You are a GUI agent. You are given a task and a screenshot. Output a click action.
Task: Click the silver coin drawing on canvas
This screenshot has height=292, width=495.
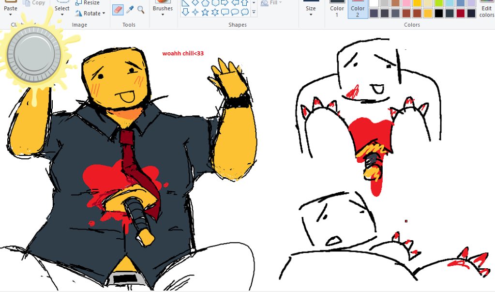click(x=34, y=55)
